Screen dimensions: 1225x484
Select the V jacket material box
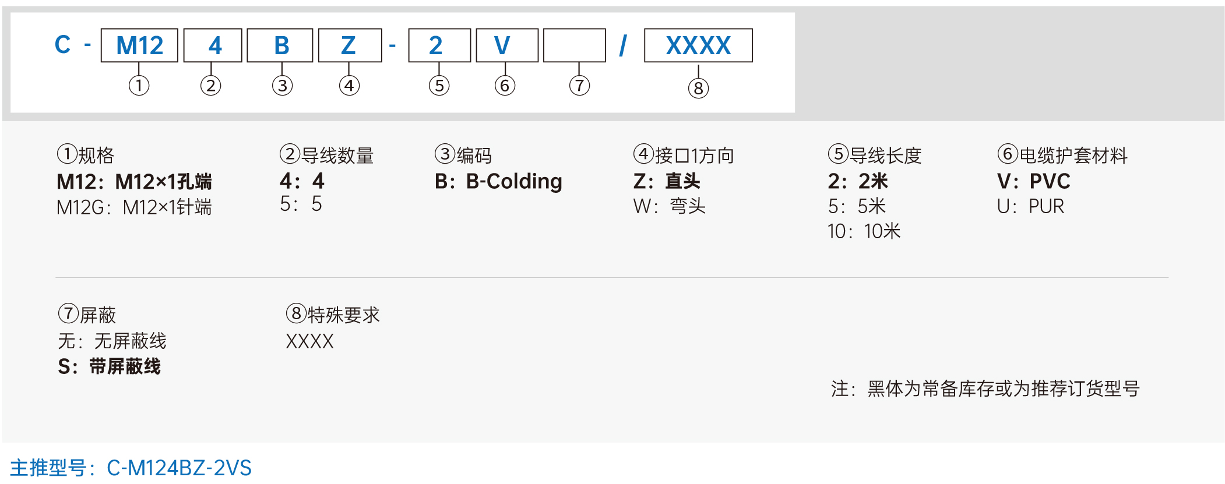coord(507,45)
